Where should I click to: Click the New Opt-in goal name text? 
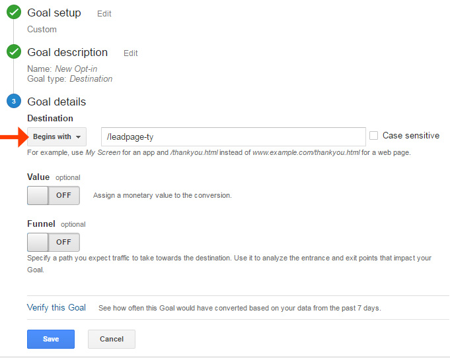tap(77, 68)
